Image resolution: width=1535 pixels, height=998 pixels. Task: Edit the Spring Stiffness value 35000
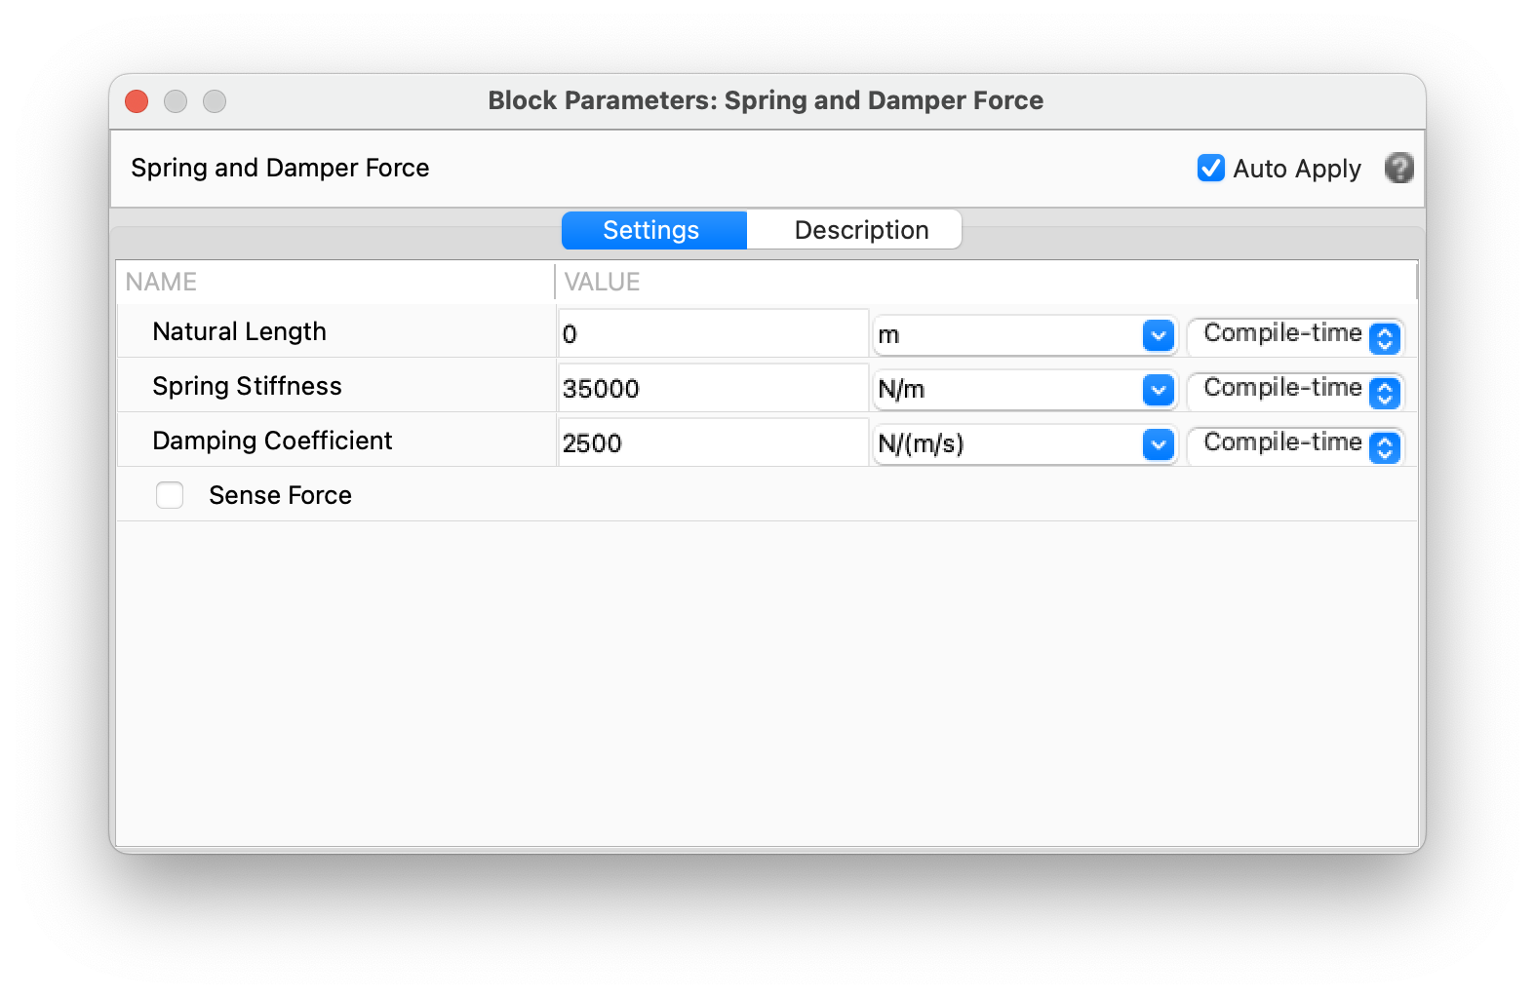point(712,389)
